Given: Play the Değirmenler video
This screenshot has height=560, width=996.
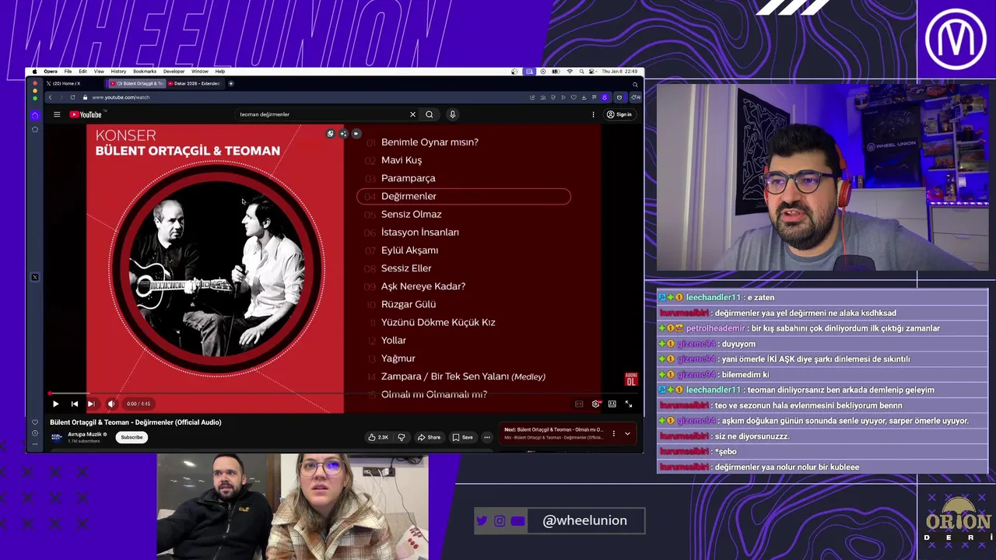Looking at the screenshot, I should coord(55,404).
